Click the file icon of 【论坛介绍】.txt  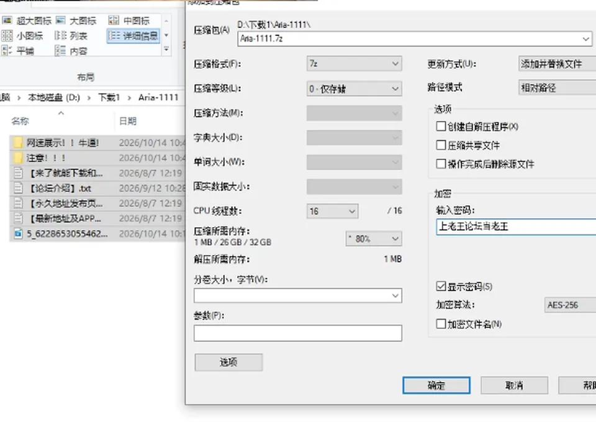17,188
